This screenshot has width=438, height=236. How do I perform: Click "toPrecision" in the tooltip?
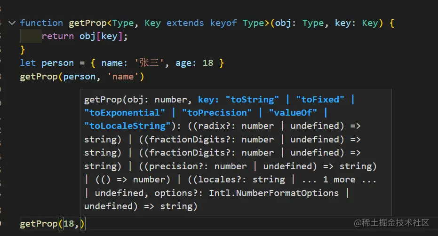[217, 112]
